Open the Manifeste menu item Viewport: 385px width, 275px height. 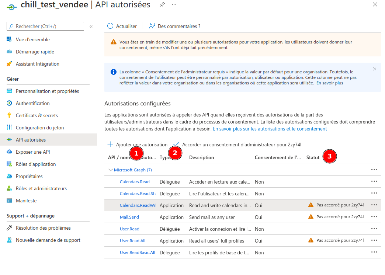[x=26, y=201]
